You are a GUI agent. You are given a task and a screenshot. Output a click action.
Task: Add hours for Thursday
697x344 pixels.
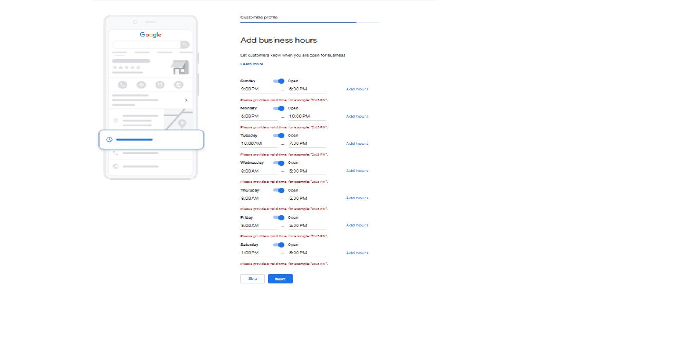[357, 198]
